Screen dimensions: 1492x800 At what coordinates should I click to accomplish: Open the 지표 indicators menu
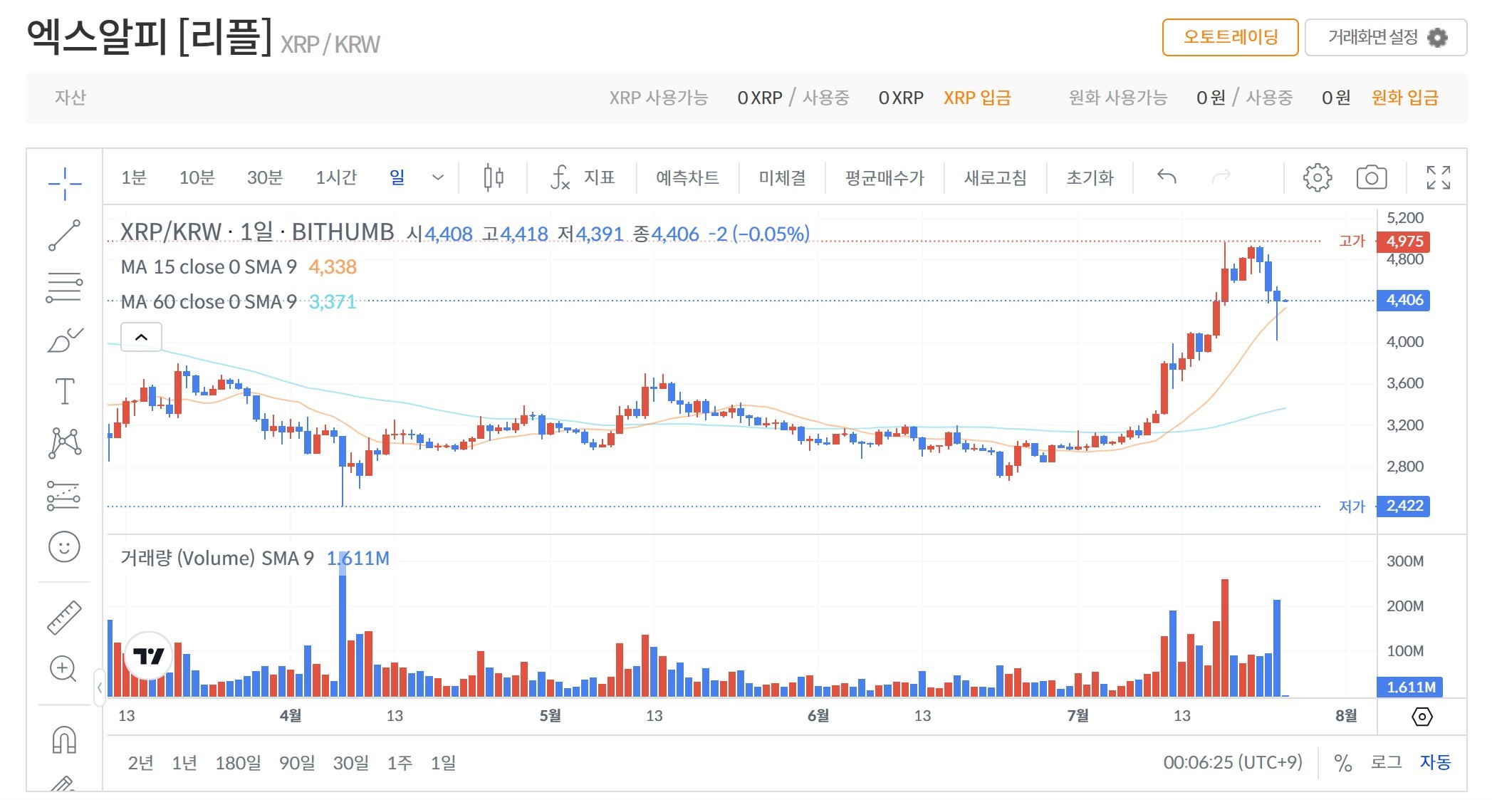(583, 177)
